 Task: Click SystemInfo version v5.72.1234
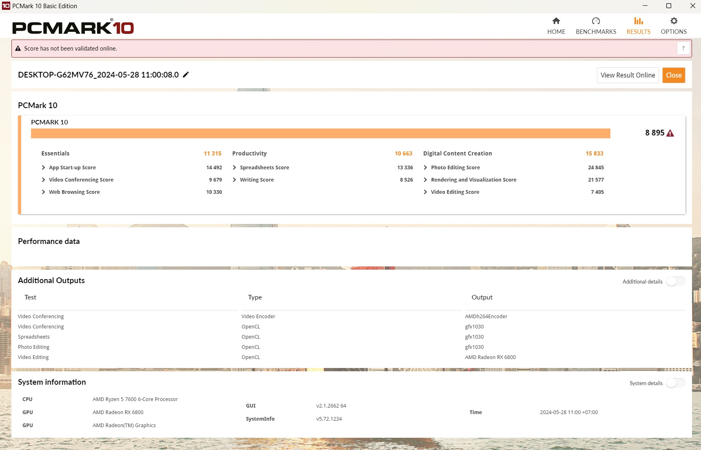[329, 419]
